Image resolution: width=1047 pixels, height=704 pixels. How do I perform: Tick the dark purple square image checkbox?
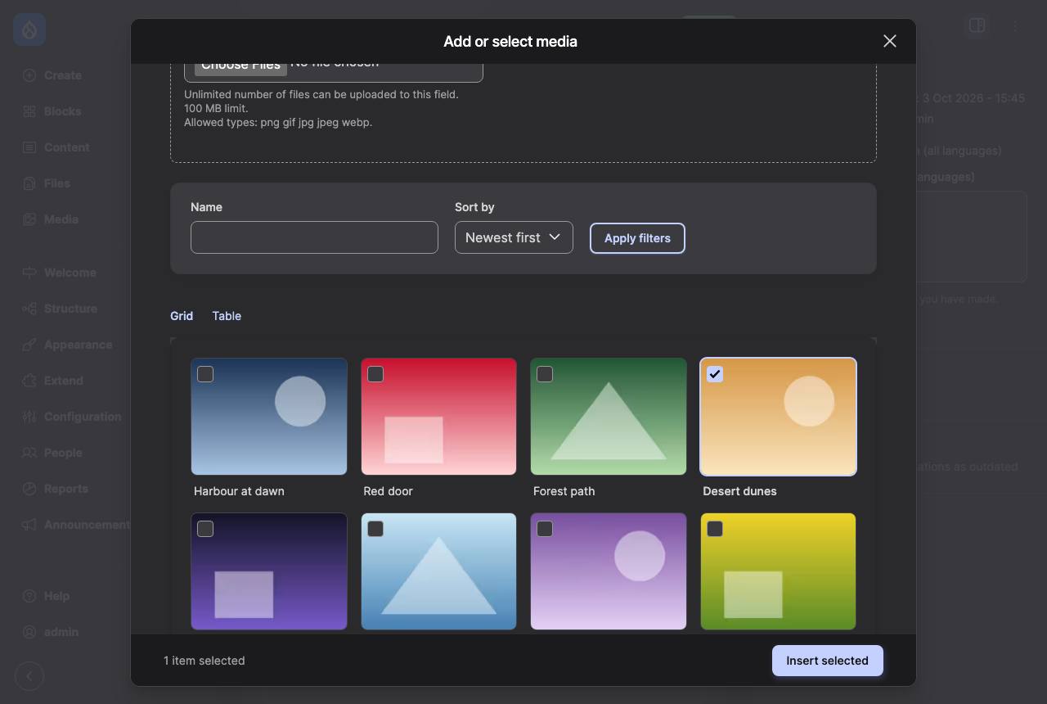205,529
